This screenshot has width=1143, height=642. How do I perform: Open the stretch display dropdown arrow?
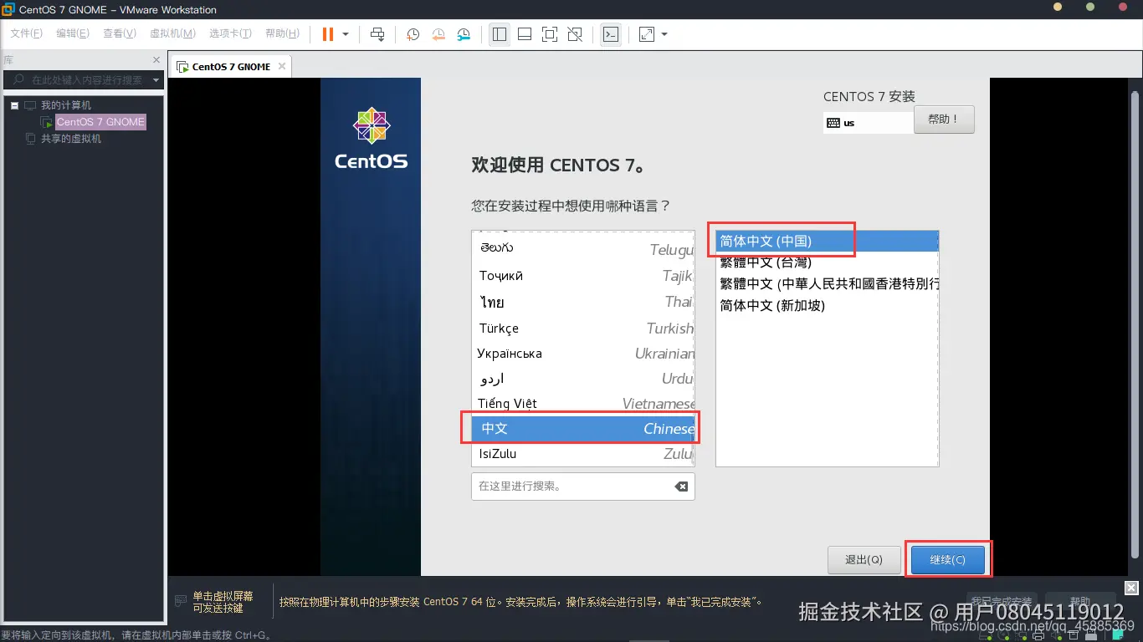pyautogui.click(x=664, y=34)
